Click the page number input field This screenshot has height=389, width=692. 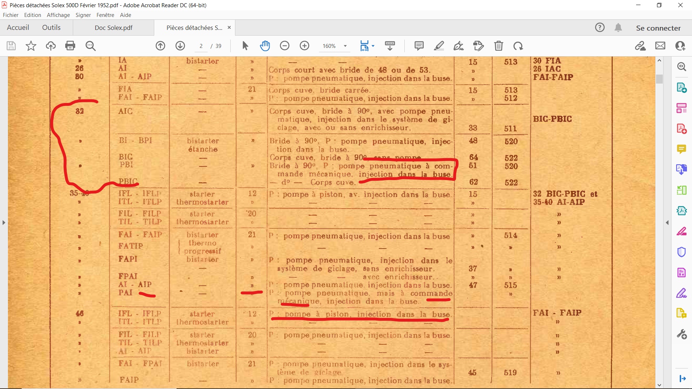pos(201,46)
